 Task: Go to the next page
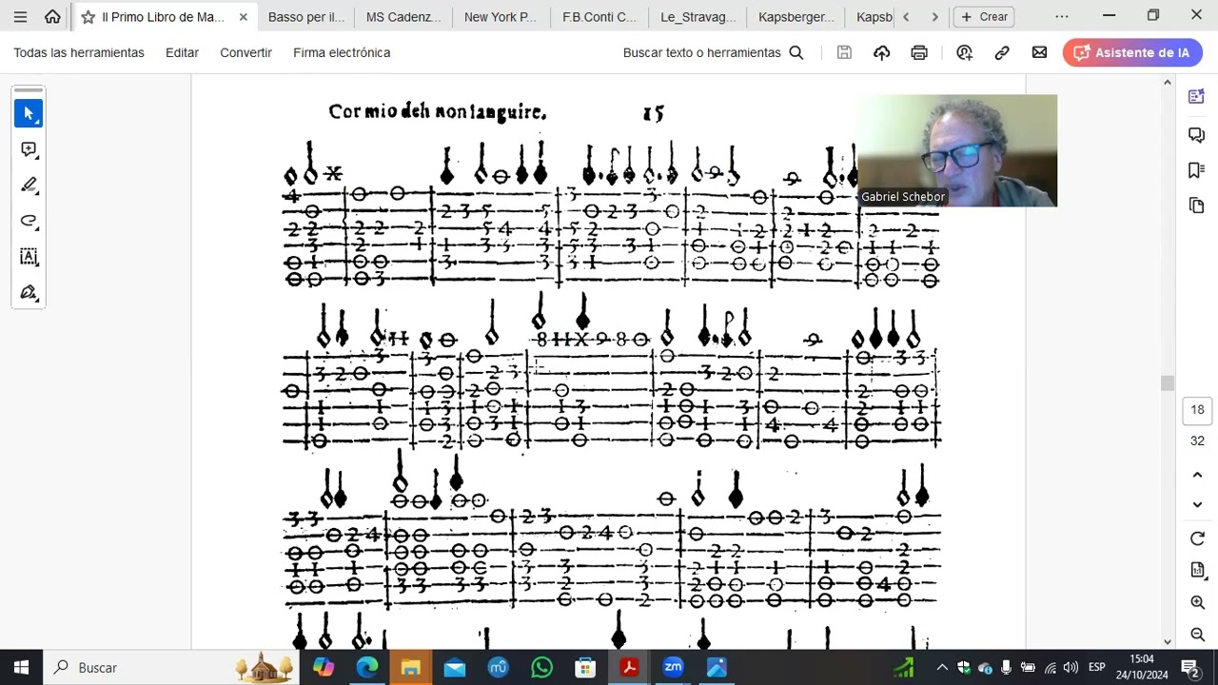tap(1197, 505)
